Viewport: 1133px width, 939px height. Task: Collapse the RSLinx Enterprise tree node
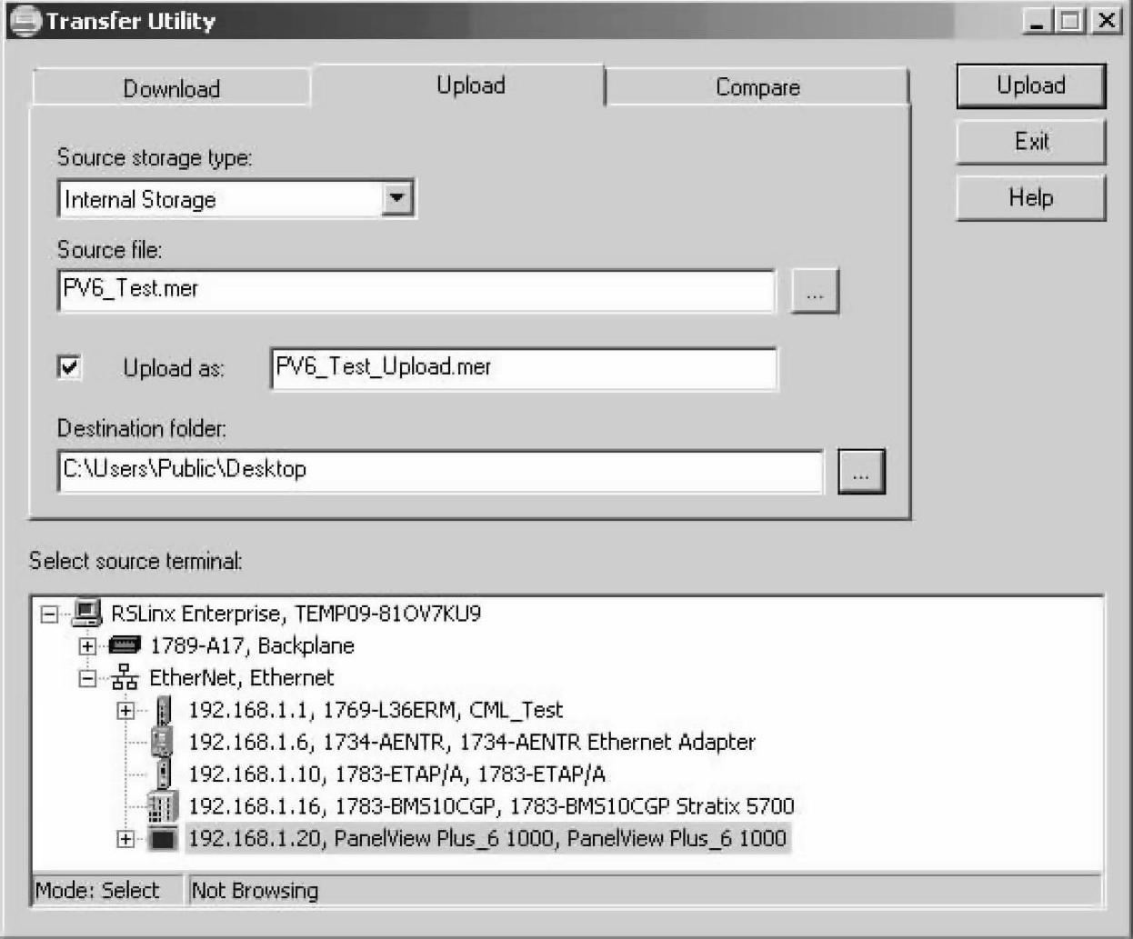[x=49, y=615]
